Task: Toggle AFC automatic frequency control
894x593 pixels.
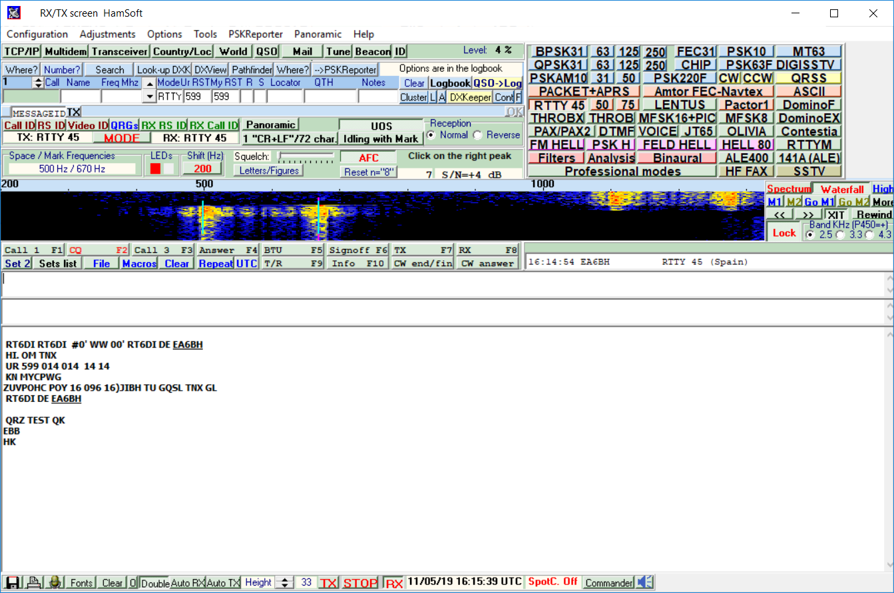Action: click(368, 158)
